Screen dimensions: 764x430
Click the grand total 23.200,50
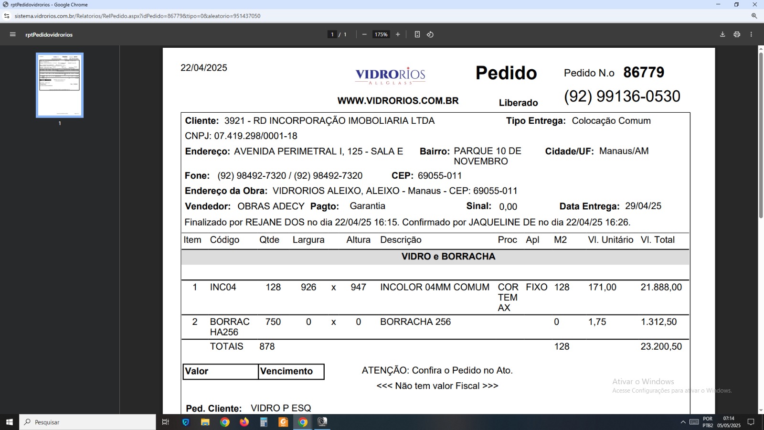(661, 346)
